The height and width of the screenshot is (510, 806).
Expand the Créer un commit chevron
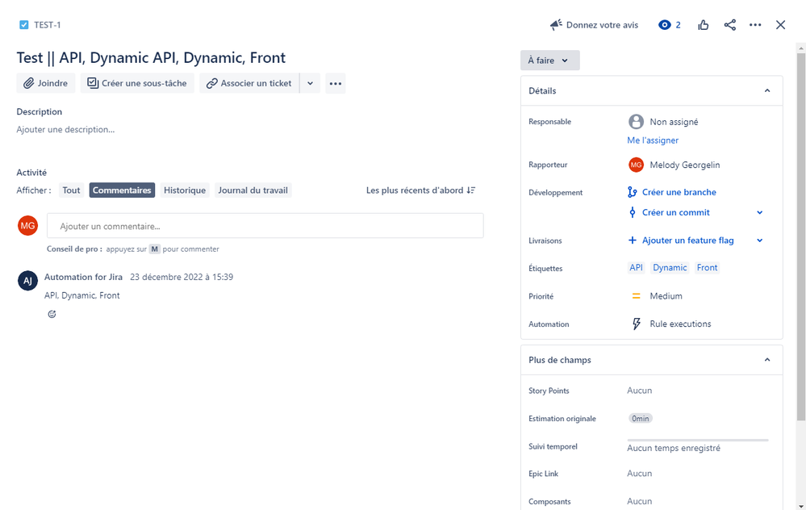pos(760,212)
